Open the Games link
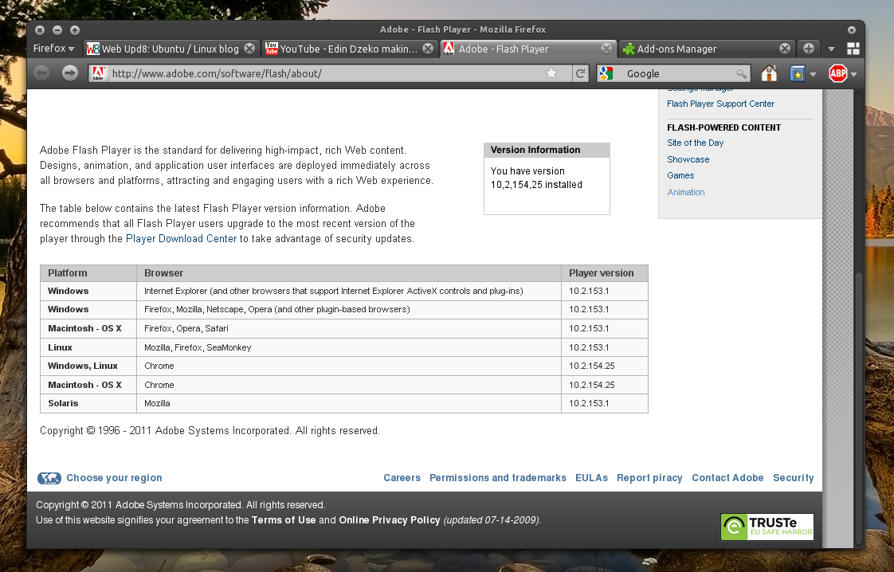The image size is (894, 572). coord(680,175)
